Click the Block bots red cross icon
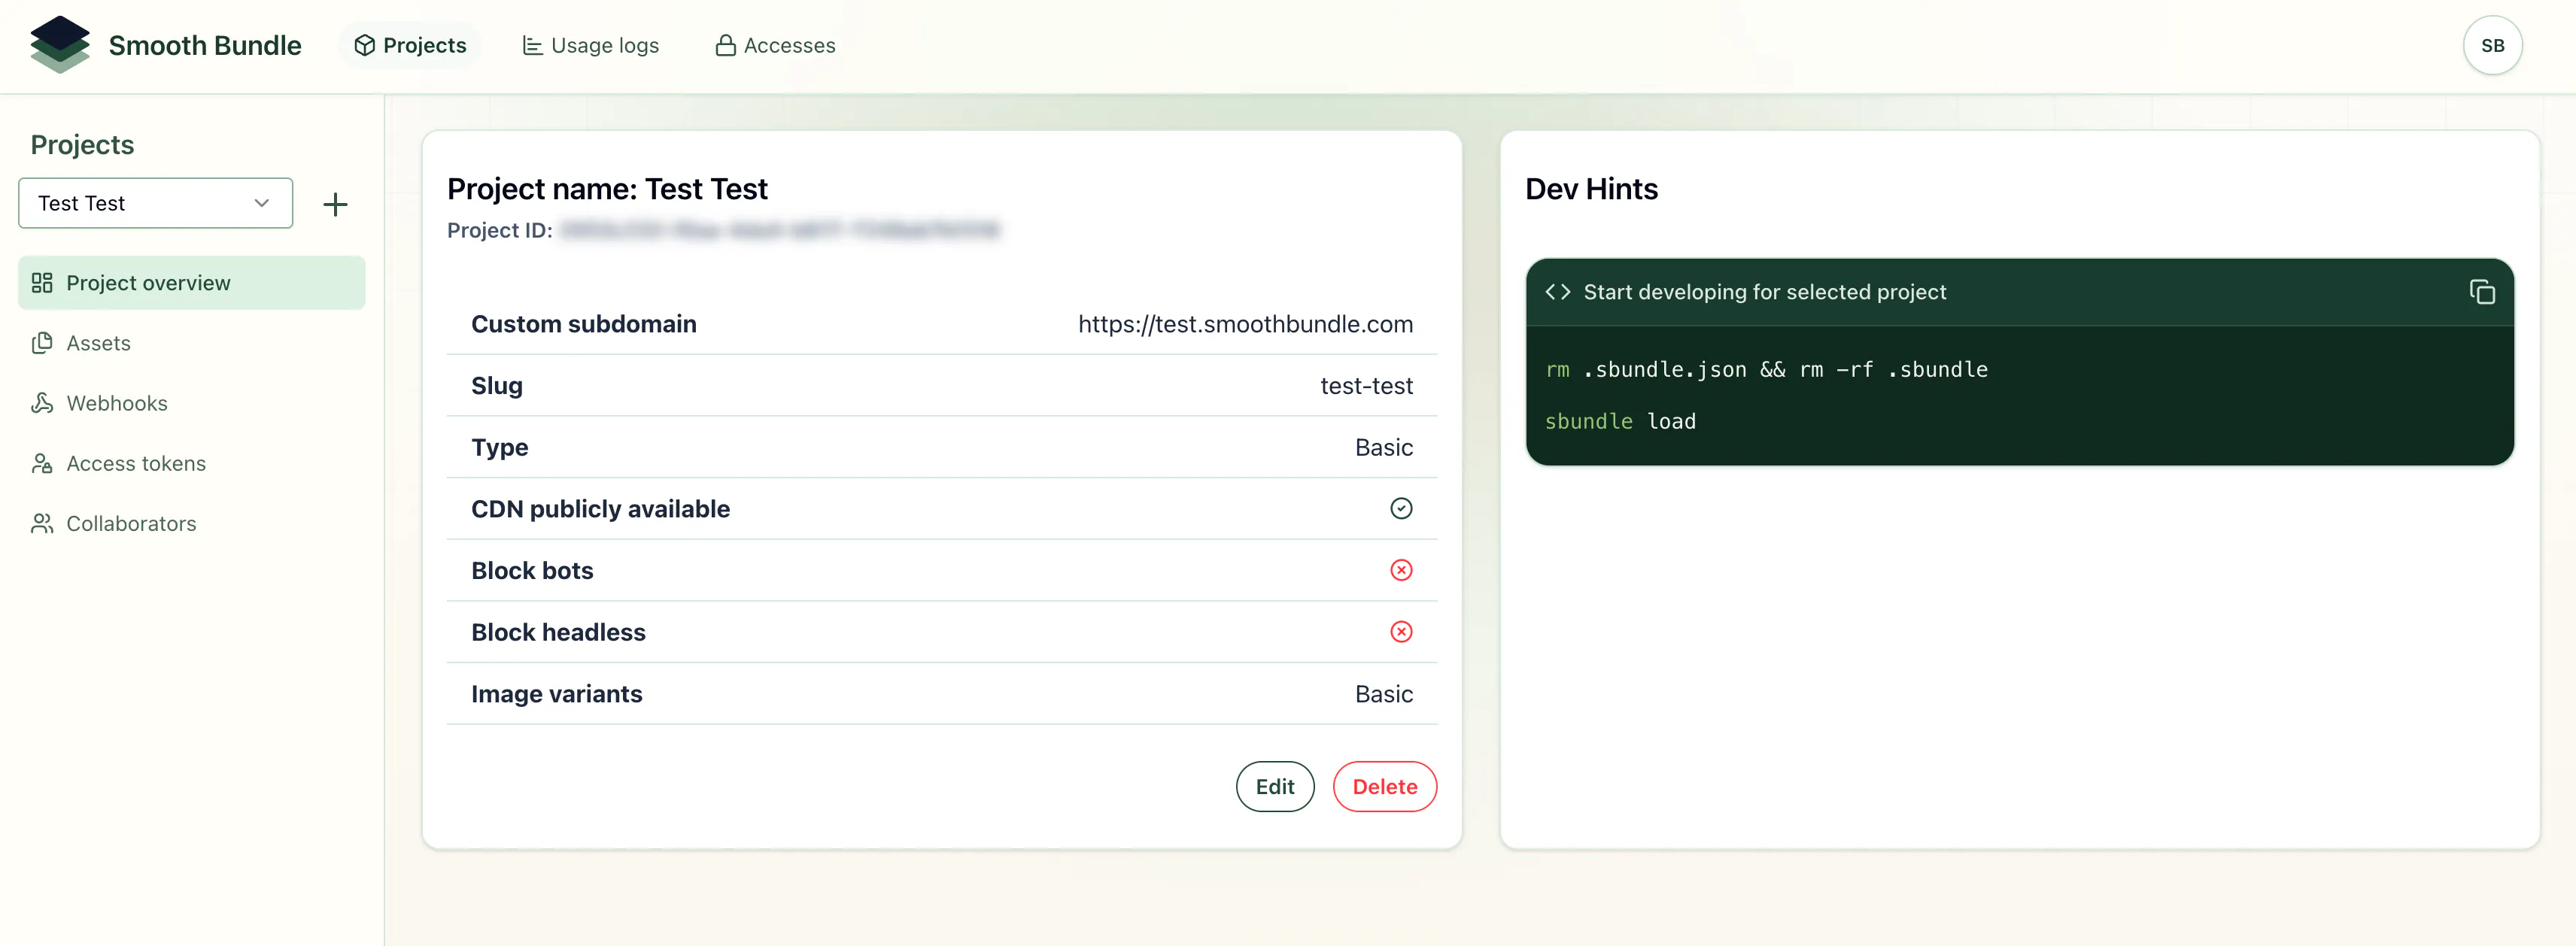 click(x=1401, y=570)
